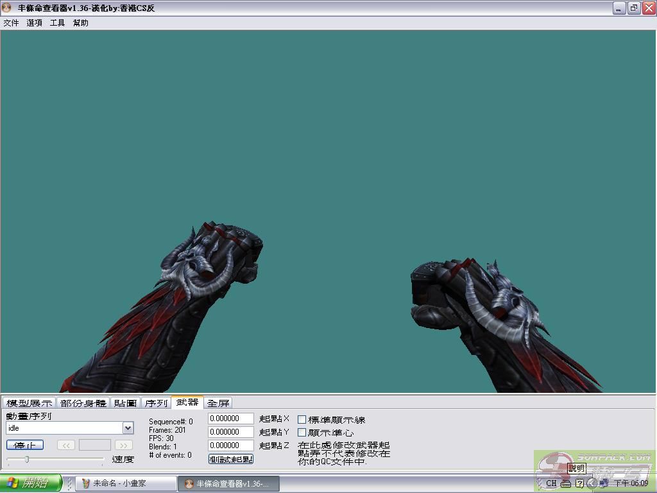Select the 模型展示 tab
The width and height of the screenshot is (657, 493).
click(29, 403)
